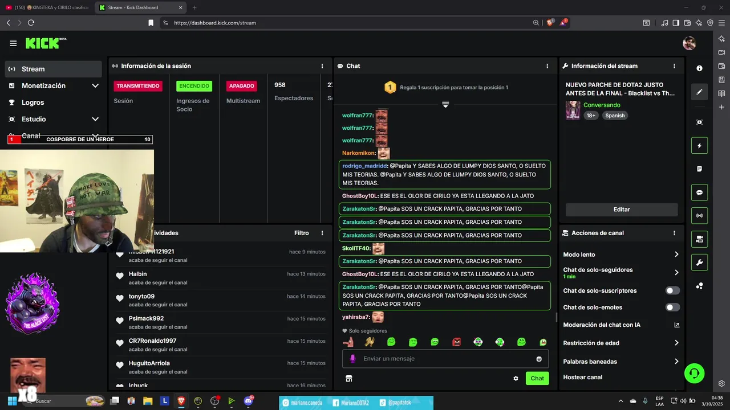Screen dimensions: 730x410
Task: Open File Explorer from the taskbar
Action: [148, 401]
